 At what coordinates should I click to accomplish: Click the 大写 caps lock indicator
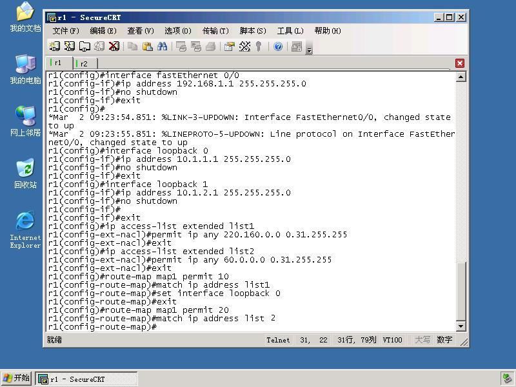(x=422, y=340)
